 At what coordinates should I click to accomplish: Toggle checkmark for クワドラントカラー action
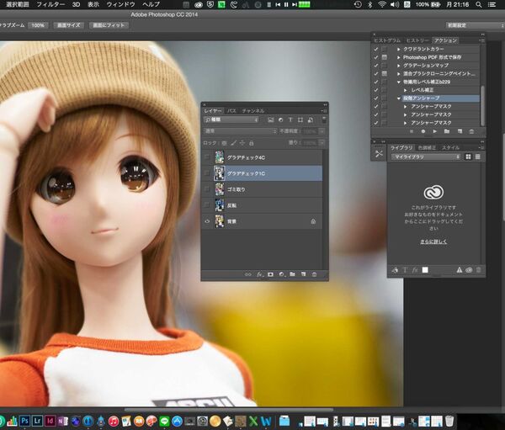(376, 49)
